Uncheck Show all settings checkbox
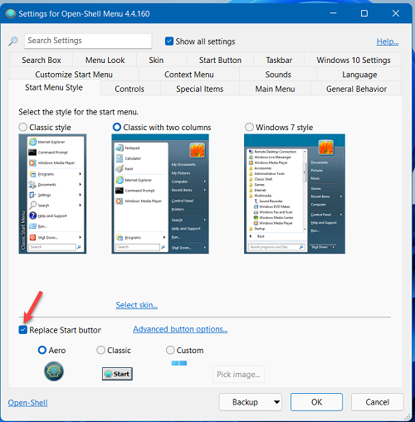The height and width of the screenshot is (422, 415). [x=169, y=41]
